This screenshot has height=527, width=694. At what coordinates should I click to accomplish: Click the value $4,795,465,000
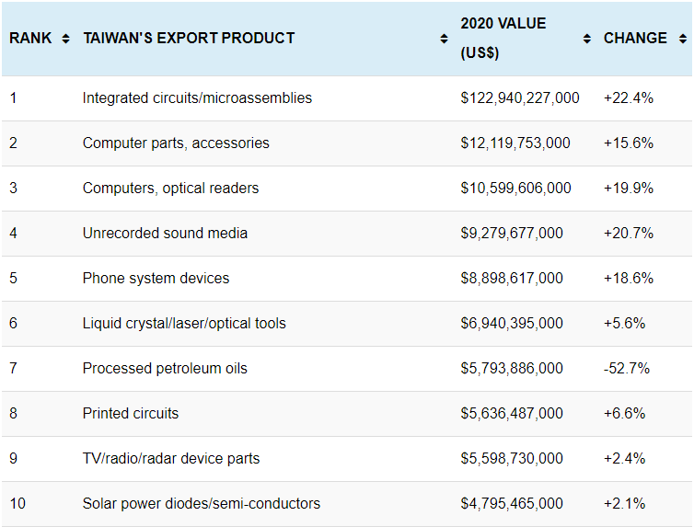pyautogui.click(x=512, y=504)
